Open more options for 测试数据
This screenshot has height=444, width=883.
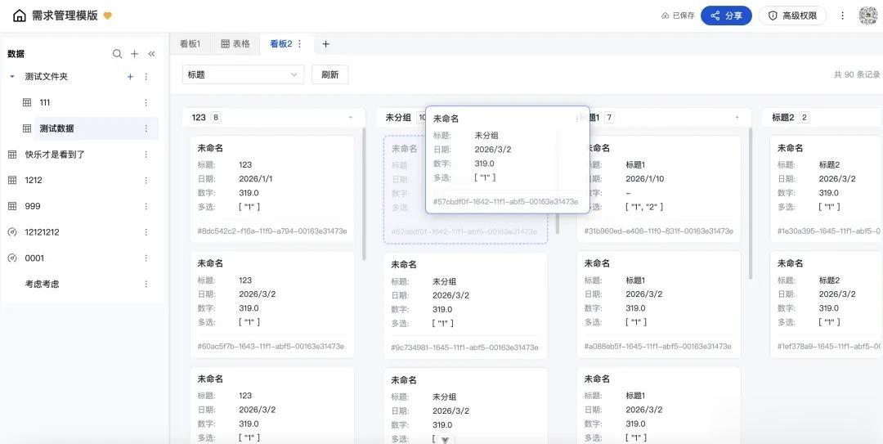[146, 128]
